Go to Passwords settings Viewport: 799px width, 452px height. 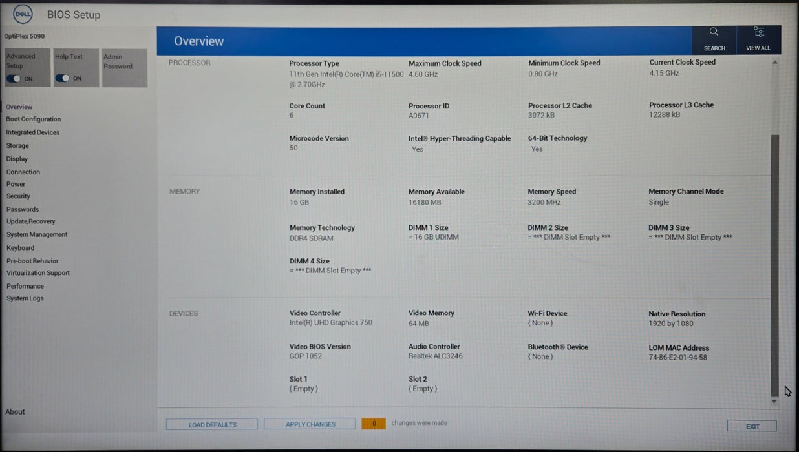point(23,209)
